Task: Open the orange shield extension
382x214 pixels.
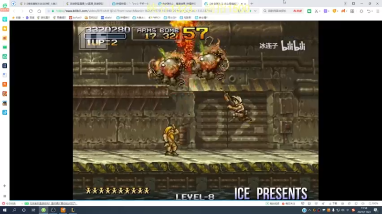Action: [334, 11]
